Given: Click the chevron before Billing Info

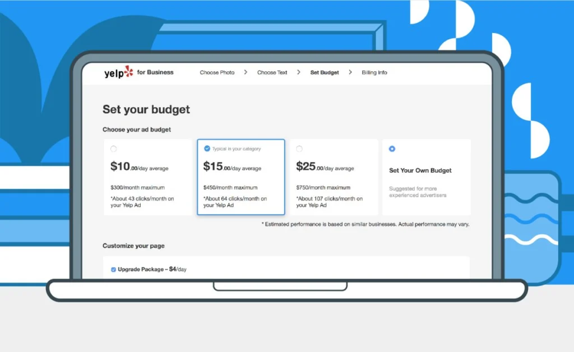Looking at the screenshot, I should [350, 72].
